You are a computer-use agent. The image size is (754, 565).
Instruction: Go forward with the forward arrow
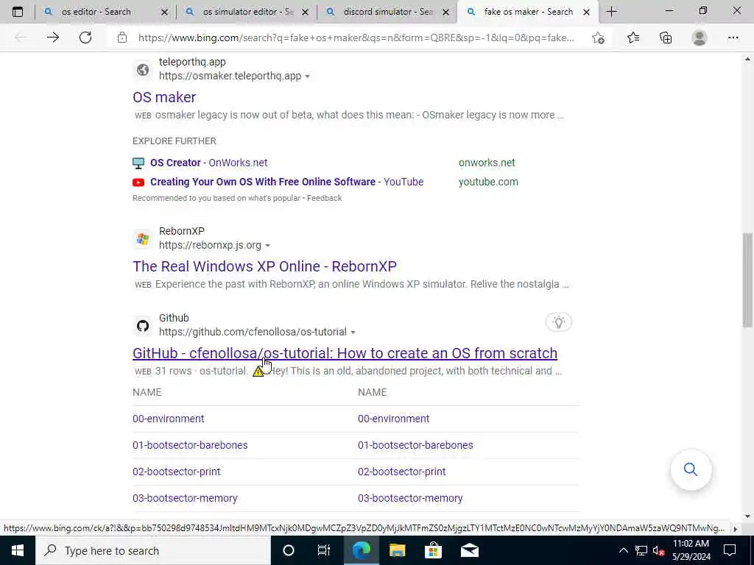pos(53,38)
